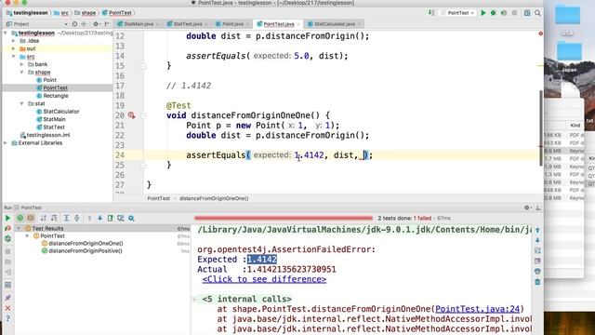Expand External Libraries node

pos(6,142)
